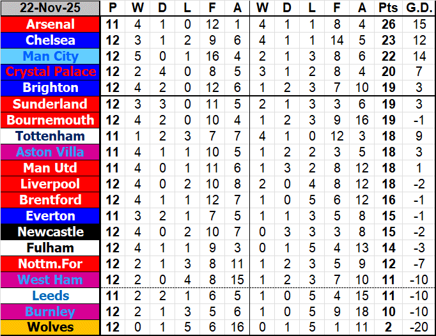Choose Man Utd in the table
The height and width of the screenshot is (336, 436).
51,168
